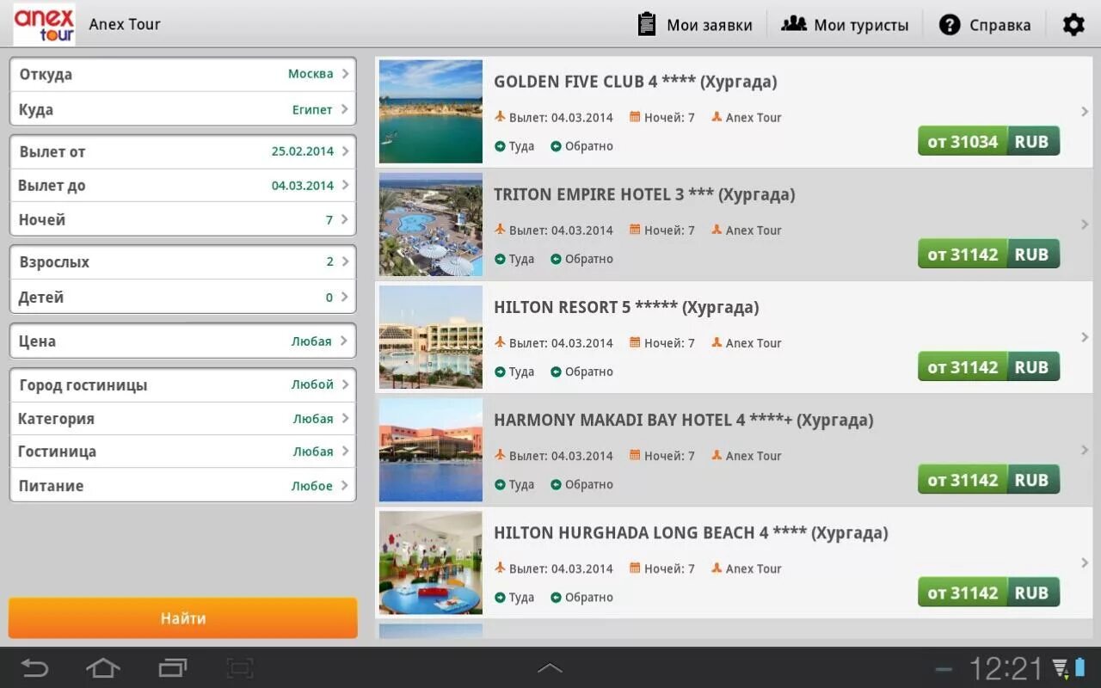1101x688 pixels.
Task: Tap Туда flight icon for Hilton Hurghada Long Beach
Action: point(500,597)
